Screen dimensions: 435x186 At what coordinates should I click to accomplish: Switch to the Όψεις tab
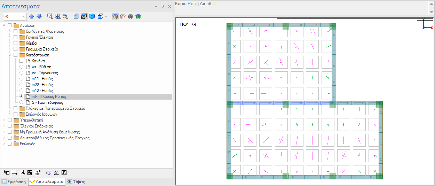(x=76, y=182)
